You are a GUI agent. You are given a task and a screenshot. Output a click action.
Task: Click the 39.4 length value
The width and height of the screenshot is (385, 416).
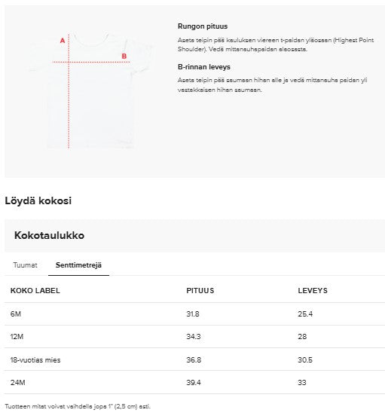point(194,383)
